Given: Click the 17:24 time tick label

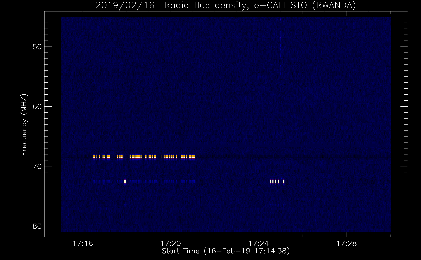Looking at the screenshot, I should [259, 243].
